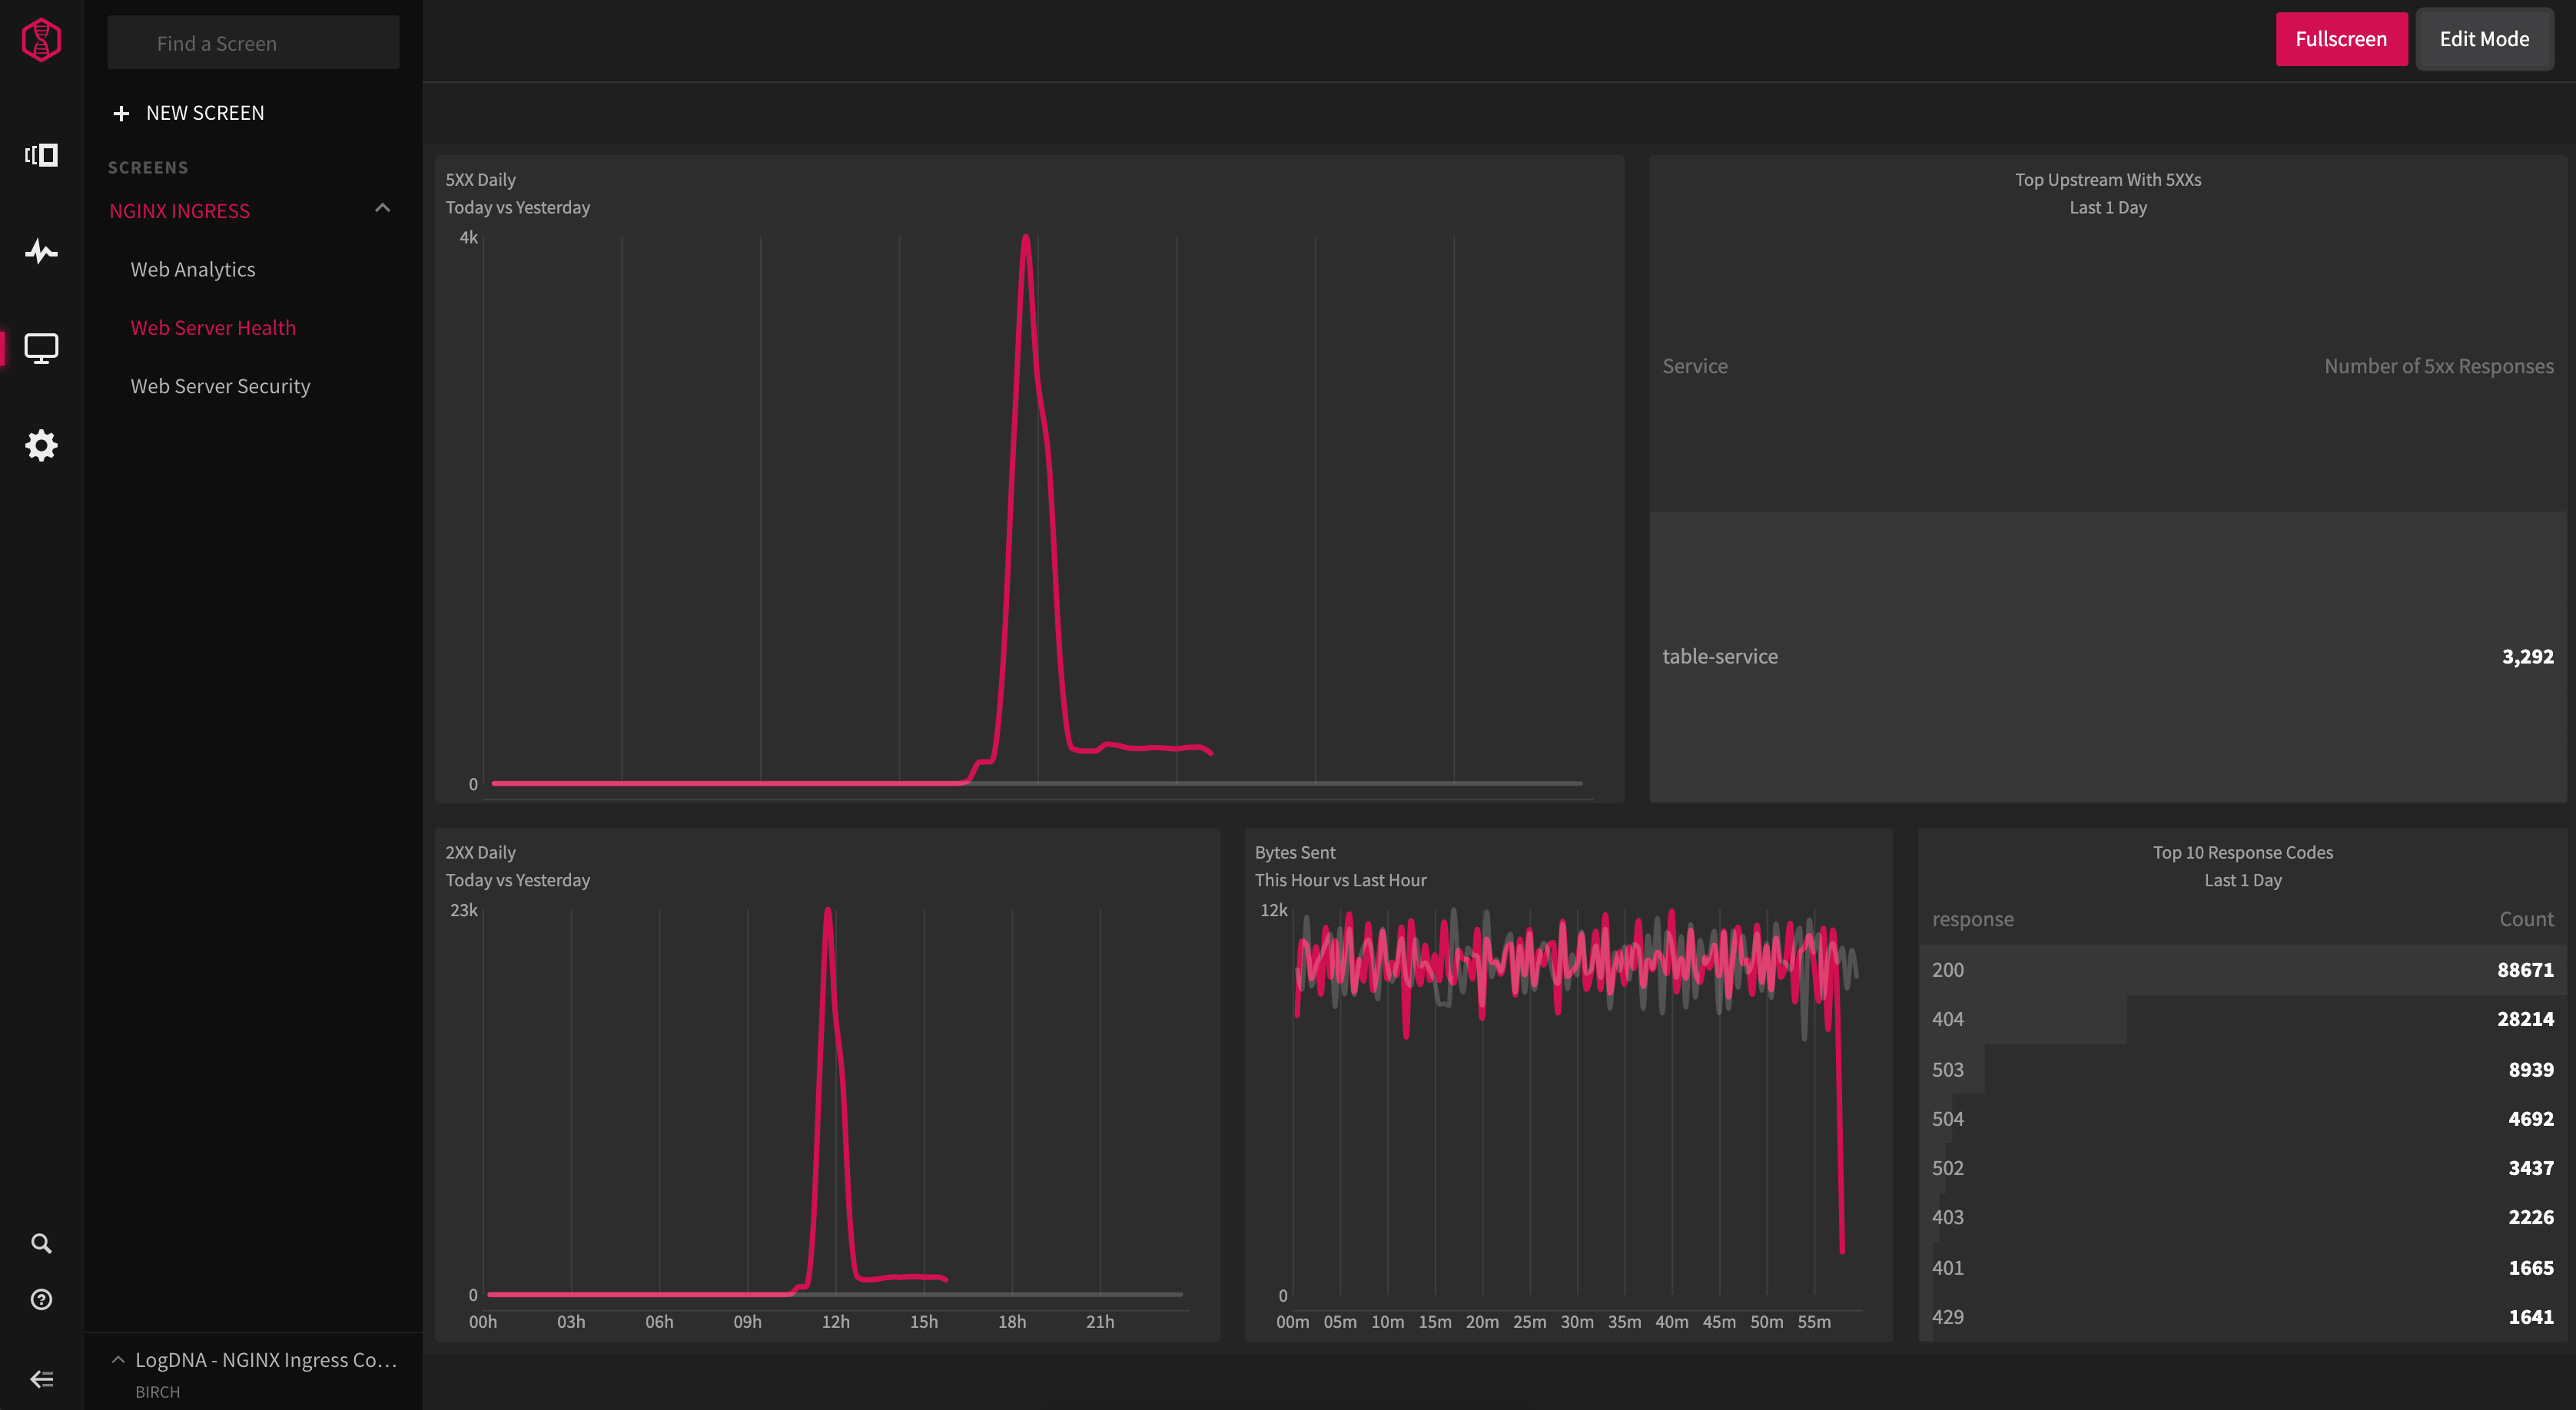Image resolution: width=2576 pixels, height=1410 pixels.
Task: Open the Graphs activity pulse icon
Action: pyautogui.click(x=41, y=251)
